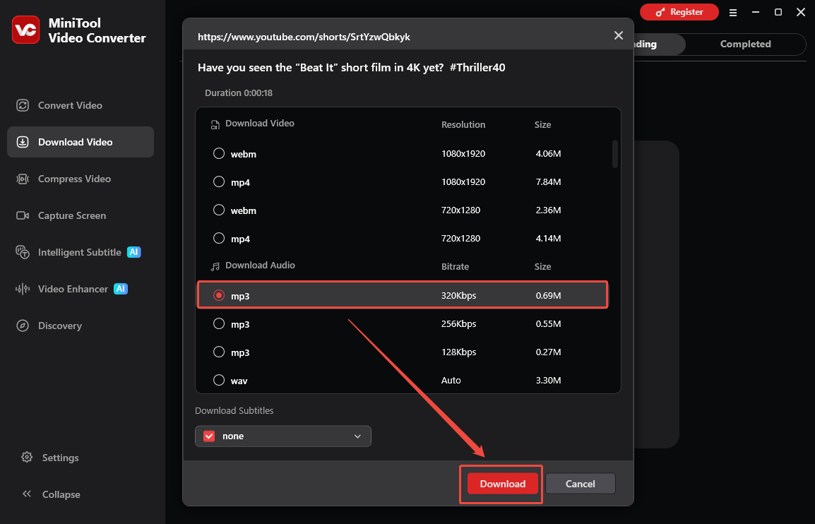Click the Cancel button
This screenshot has height=524, width=815.
(580, 484)
